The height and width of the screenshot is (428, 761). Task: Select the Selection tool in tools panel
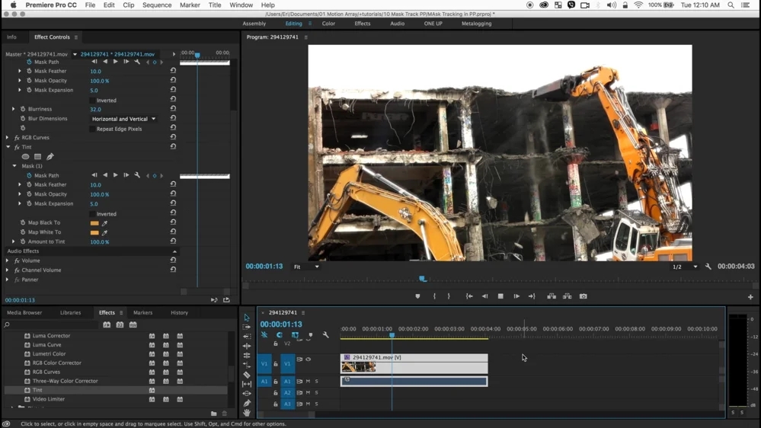247,318
